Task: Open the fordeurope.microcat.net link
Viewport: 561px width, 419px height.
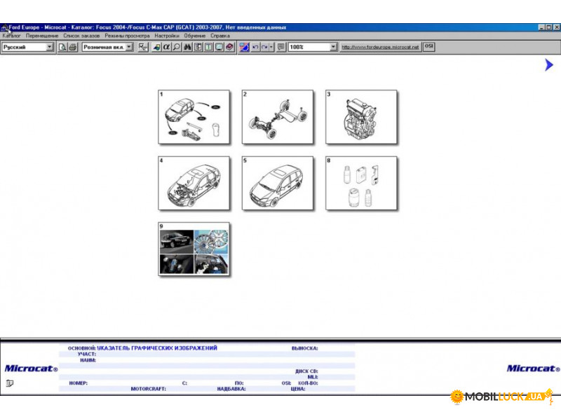Action: pyautogui.click(x=380, y=47)
